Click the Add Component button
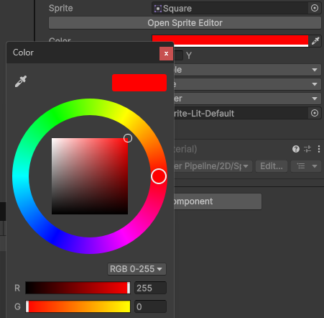 click(218, 201)
